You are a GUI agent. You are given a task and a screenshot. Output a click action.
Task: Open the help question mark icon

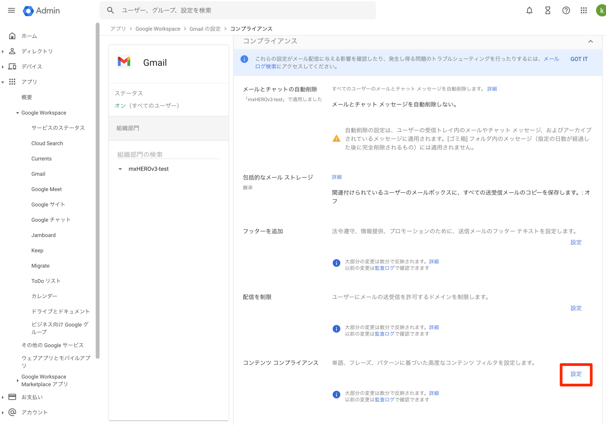(566, 10)
